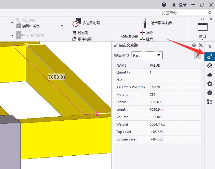The height and width of the screenshot is (169, 215).
Task: Open the shapes applications icon in side pane
Action: 210,102
